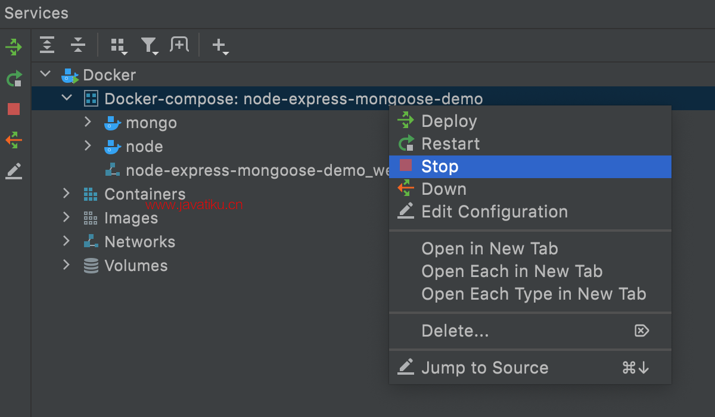Image resolution: width=715 pixels, height=417 pixels.
Task: Choose 'Delete...' from the context menu
Action: (530, 331)
